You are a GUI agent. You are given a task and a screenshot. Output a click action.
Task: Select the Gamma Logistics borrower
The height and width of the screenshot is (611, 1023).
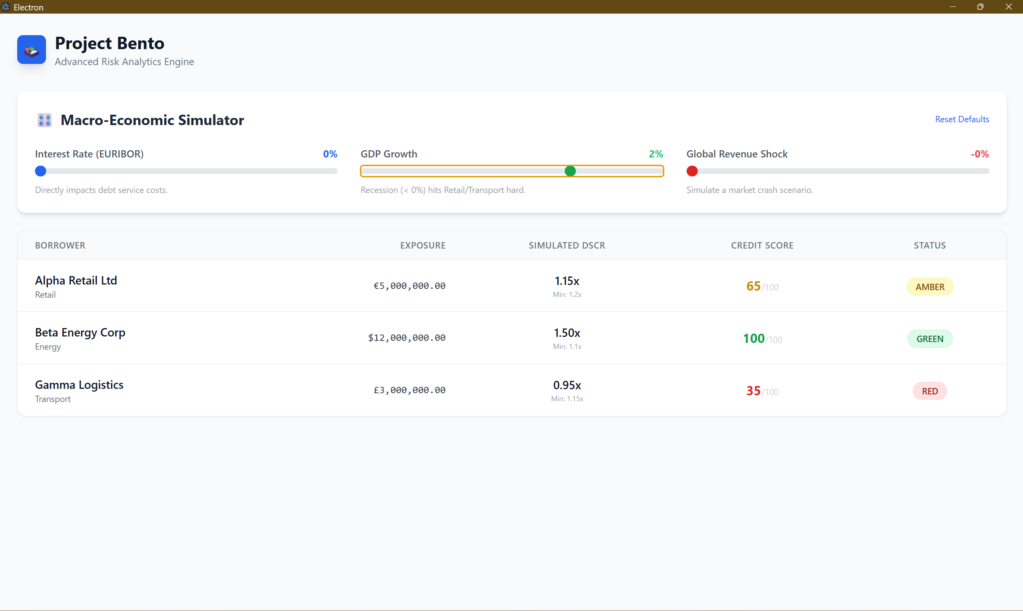[x=79, y=385]
